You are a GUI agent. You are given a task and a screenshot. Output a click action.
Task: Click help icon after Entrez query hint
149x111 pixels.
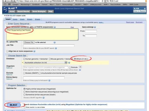click(49, 81)
